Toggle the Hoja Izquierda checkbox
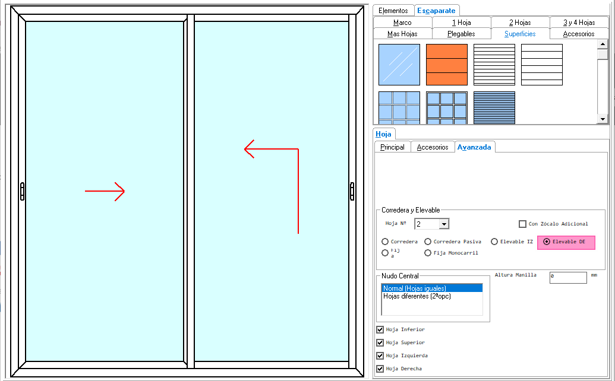The height and width of the screenshot is (381, 615). coord(380,355)
